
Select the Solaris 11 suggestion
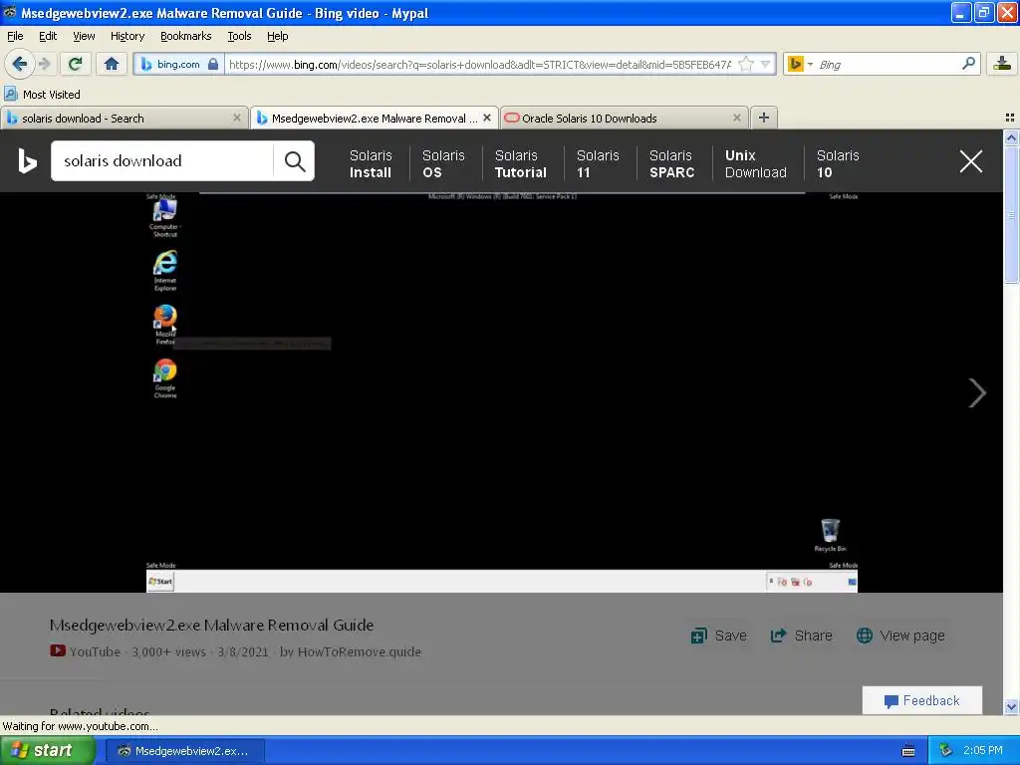coord(598,164)
